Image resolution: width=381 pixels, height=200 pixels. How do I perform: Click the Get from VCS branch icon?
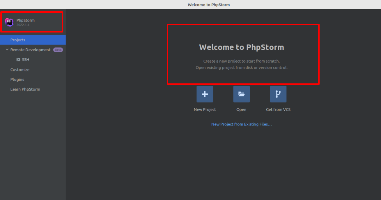pyautogui.click(x=278, y=94)
